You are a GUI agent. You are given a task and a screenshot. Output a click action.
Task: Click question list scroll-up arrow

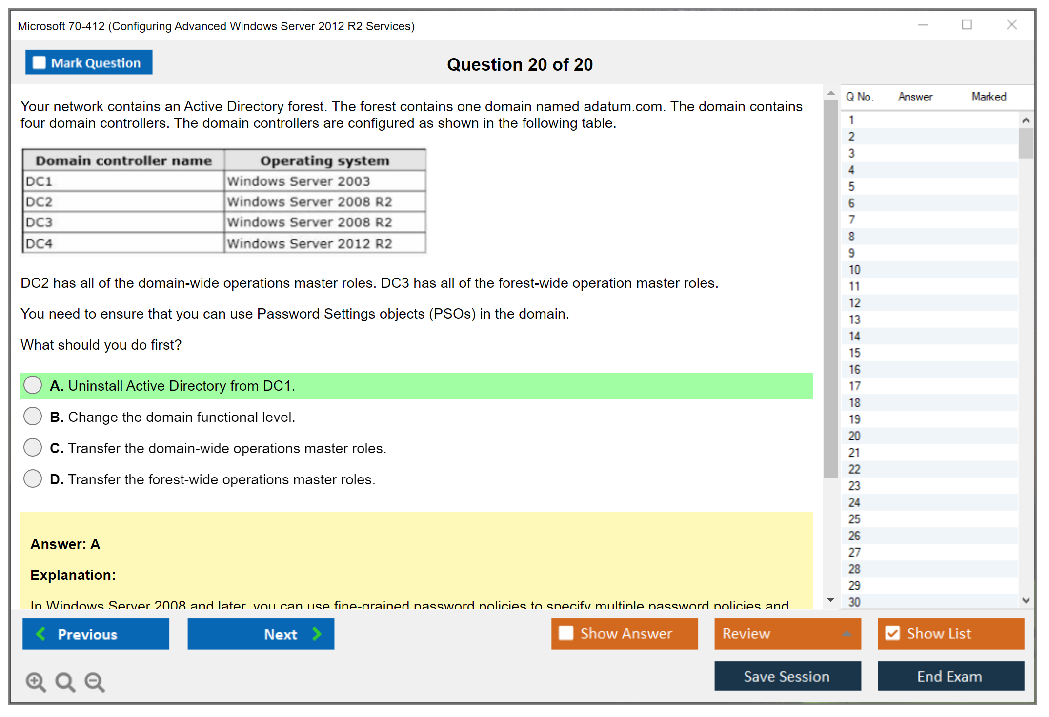click(1026, 120)
